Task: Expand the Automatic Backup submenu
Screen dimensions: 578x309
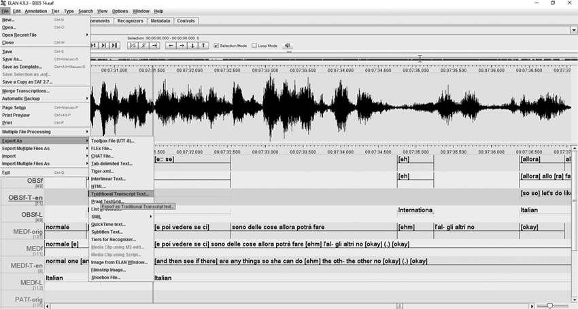Action: point(45,98)
